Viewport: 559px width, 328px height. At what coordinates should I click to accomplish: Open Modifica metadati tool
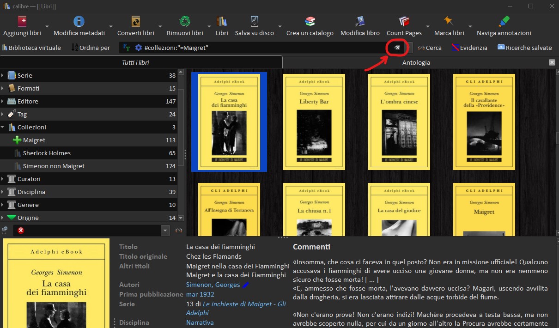click(x=79, y=22)
